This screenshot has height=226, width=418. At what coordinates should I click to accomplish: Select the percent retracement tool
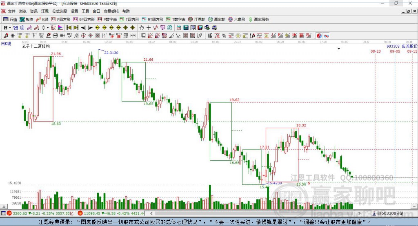[224, 36]
